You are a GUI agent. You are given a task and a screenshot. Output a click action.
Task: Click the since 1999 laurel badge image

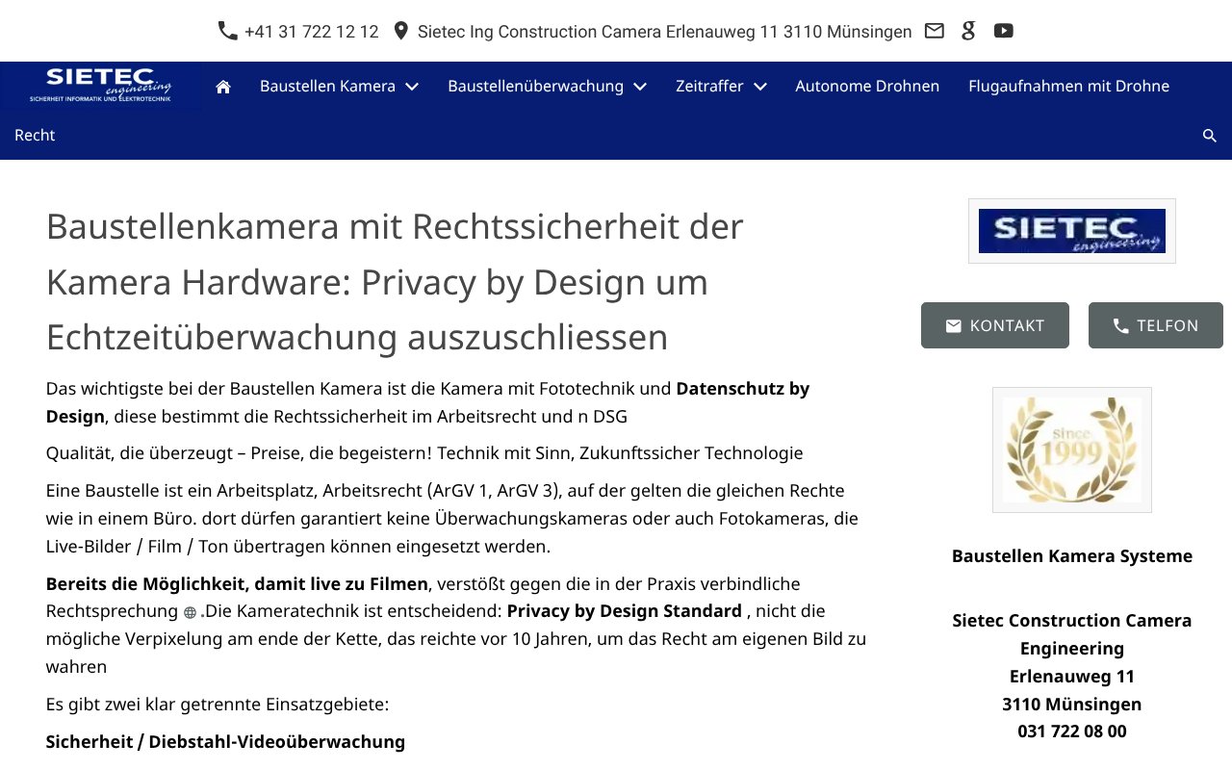click(x=1071, y=449)
